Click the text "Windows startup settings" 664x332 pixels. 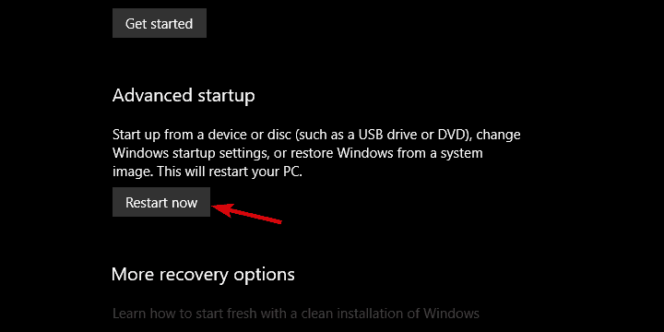189,153
